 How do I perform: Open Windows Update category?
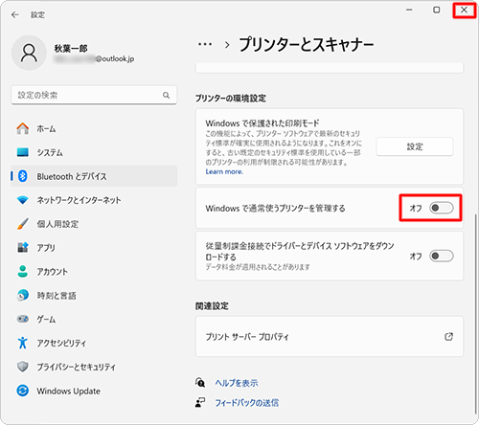pos(94,391)
